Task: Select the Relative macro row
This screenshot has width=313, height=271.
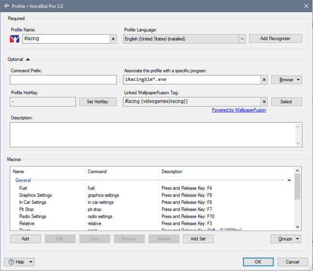Action: coord(152,223)
